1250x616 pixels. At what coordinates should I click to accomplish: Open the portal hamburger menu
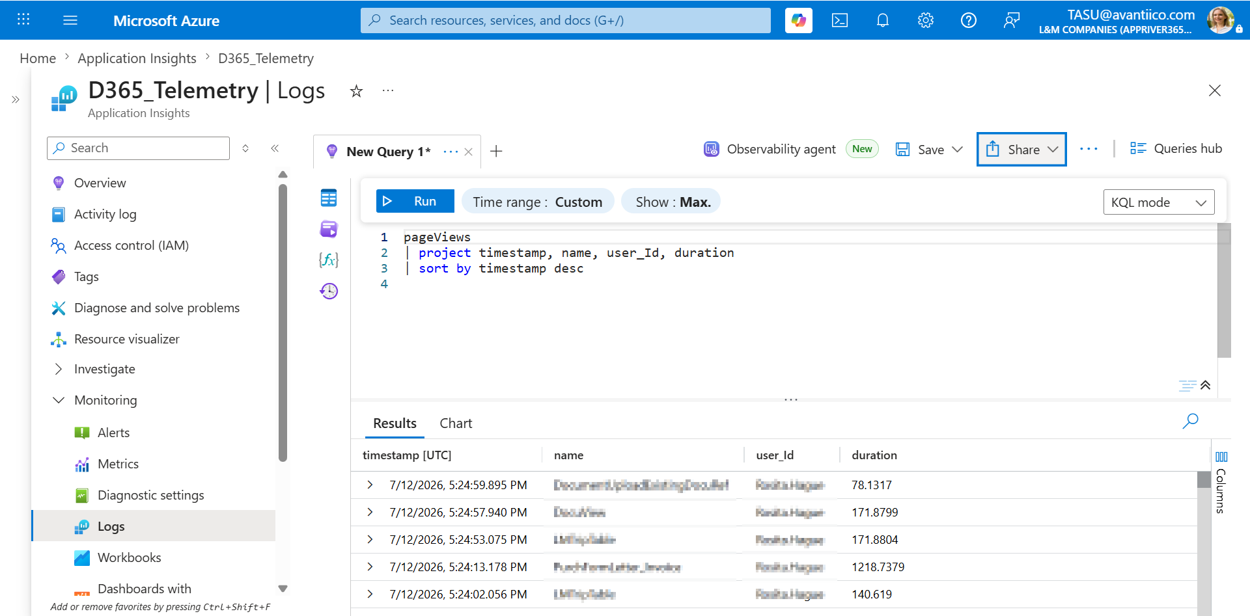click(70, 20)
